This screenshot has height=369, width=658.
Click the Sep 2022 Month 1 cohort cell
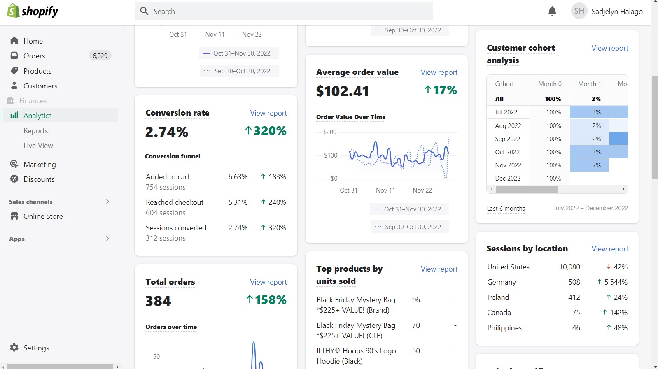pos(589,139)
